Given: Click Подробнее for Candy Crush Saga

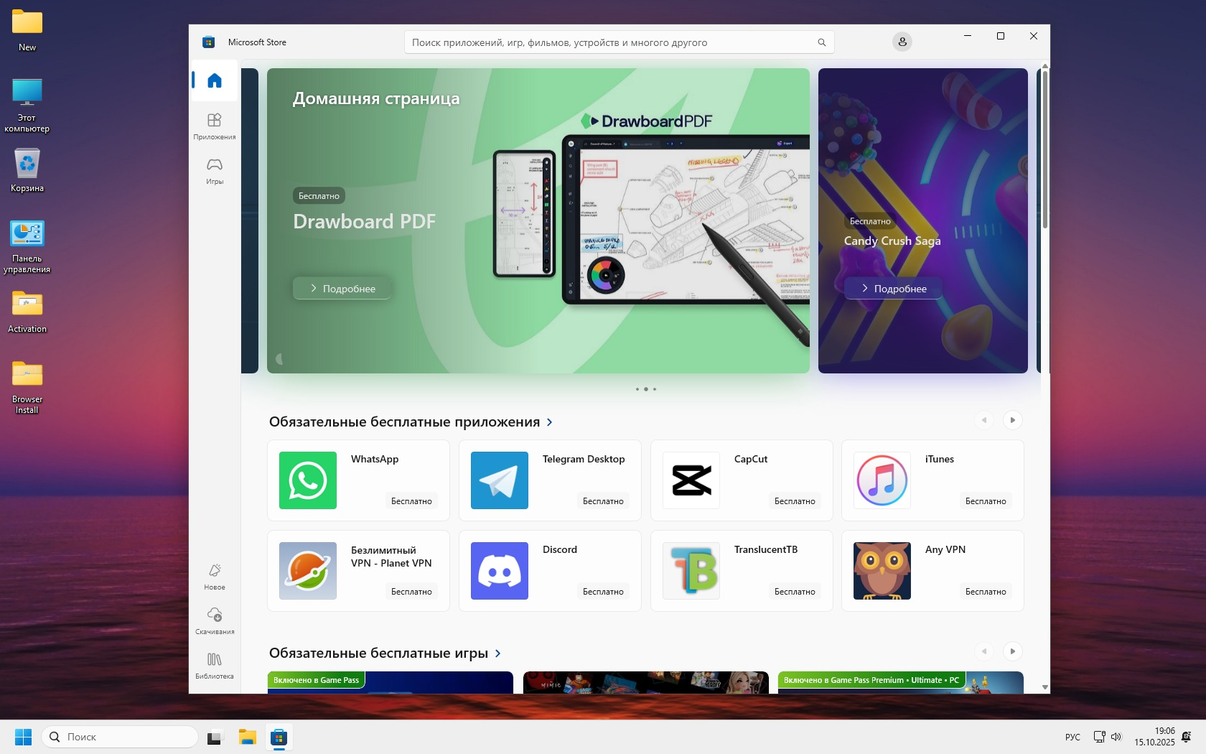Looking at the screenshot, I should coord(893,289).
